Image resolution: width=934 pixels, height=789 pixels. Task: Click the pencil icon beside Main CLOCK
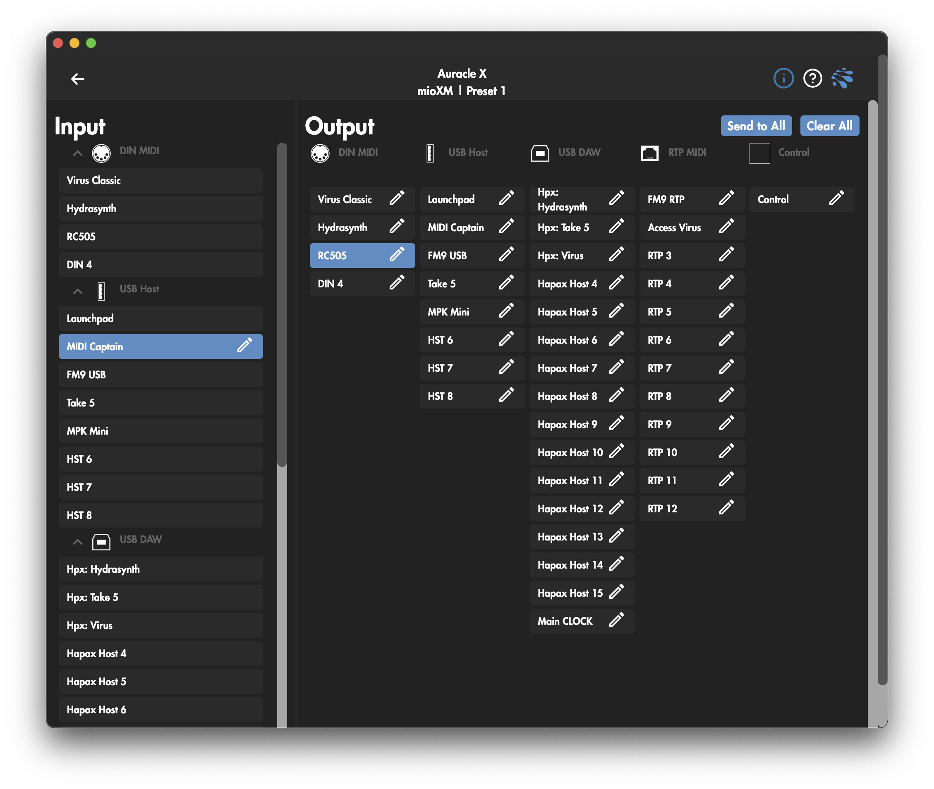pos(616,620)
